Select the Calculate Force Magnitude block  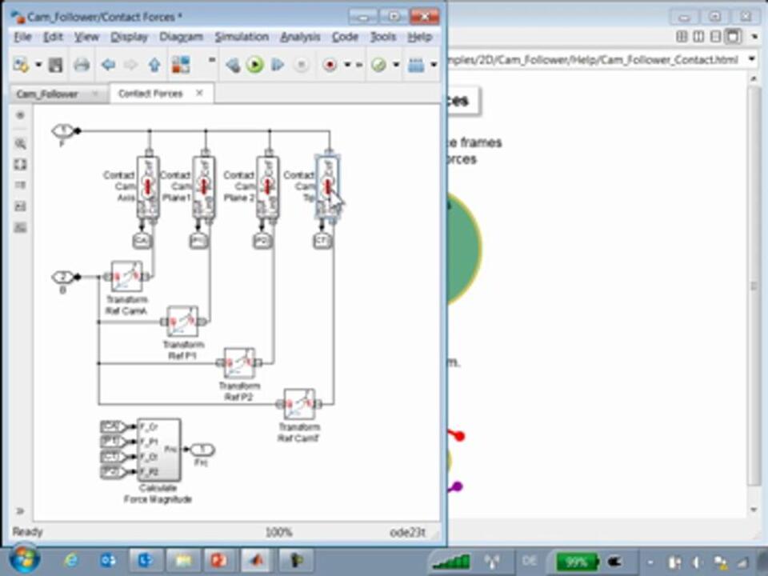point(158,450)
